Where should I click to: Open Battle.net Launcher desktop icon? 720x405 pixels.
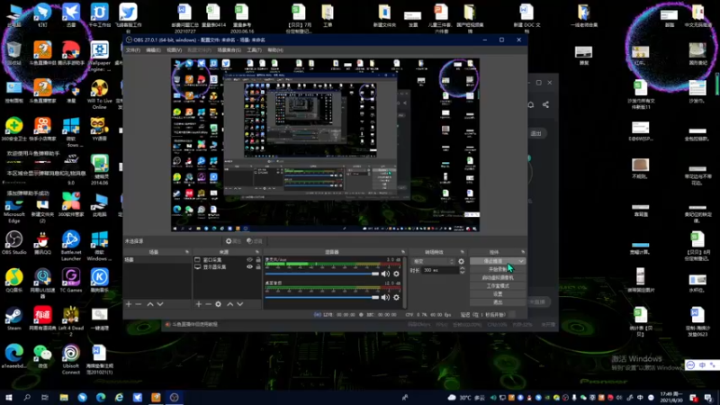71,246
